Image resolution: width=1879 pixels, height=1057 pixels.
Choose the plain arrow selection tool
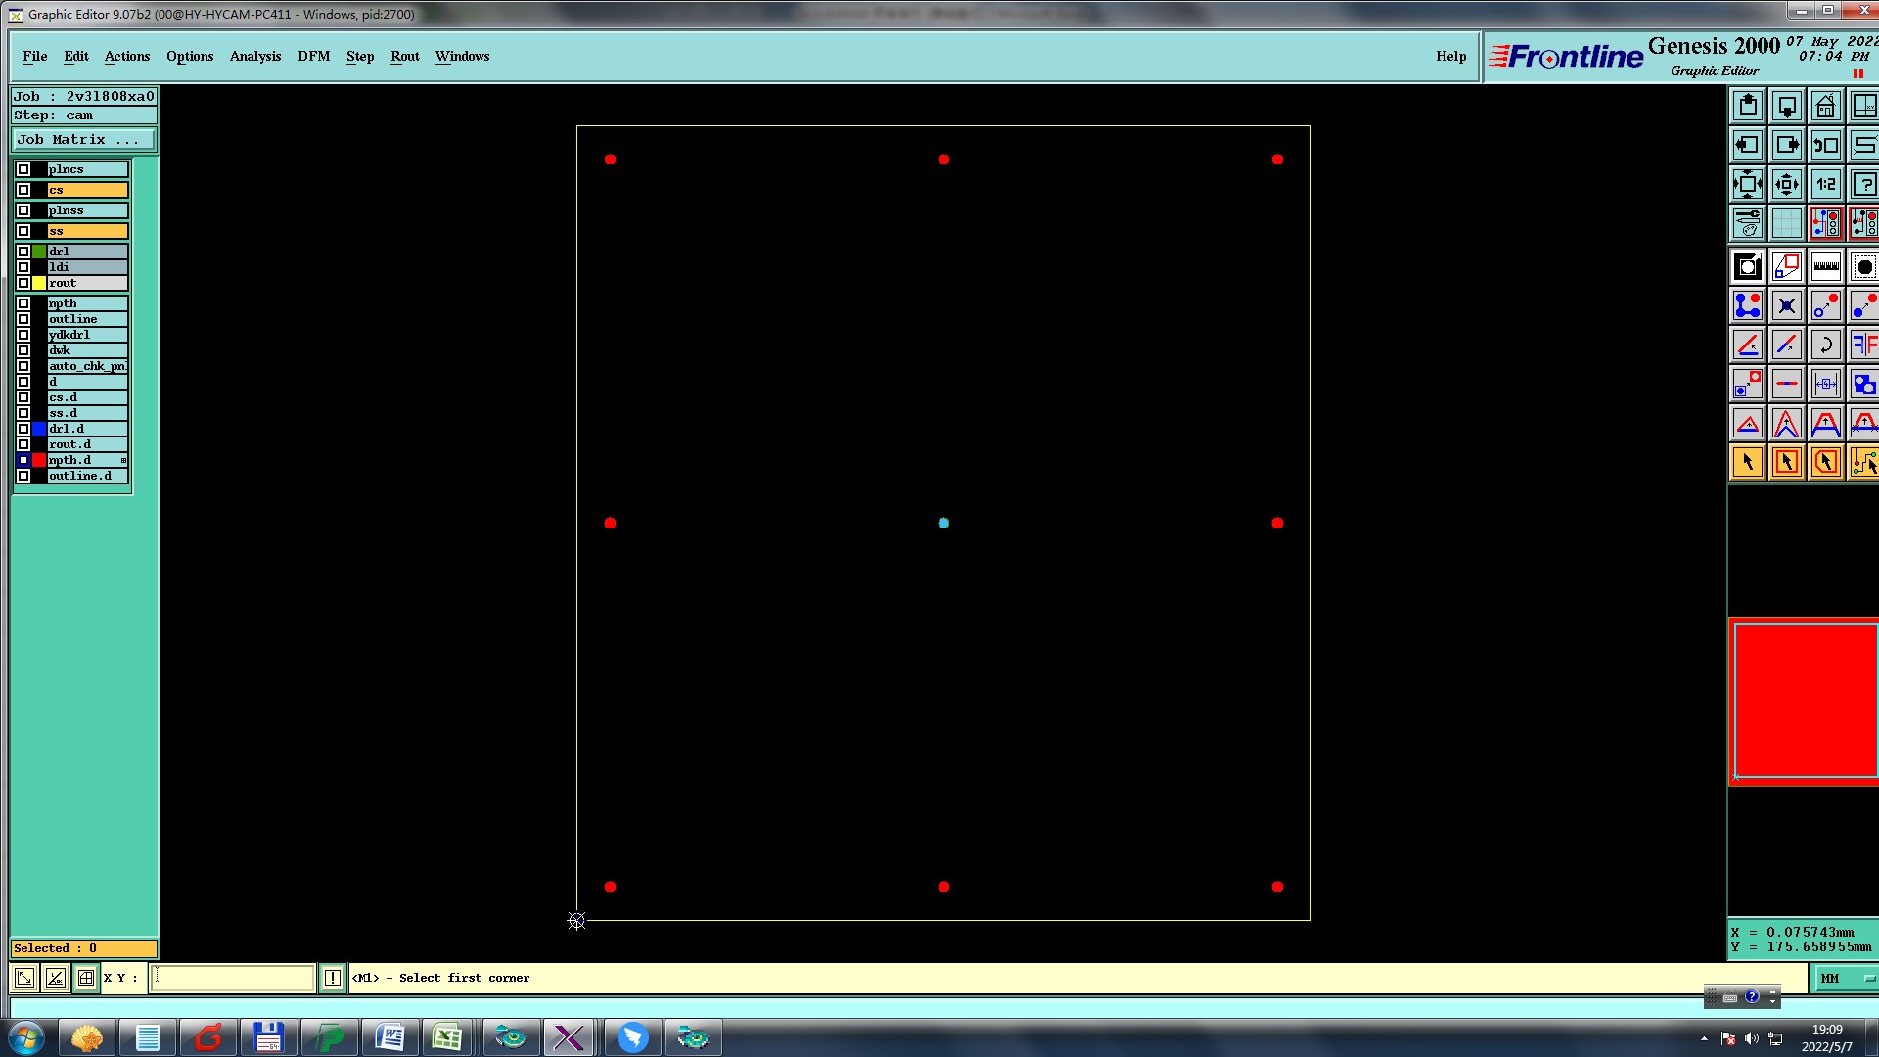click(x=1747, y=462)
